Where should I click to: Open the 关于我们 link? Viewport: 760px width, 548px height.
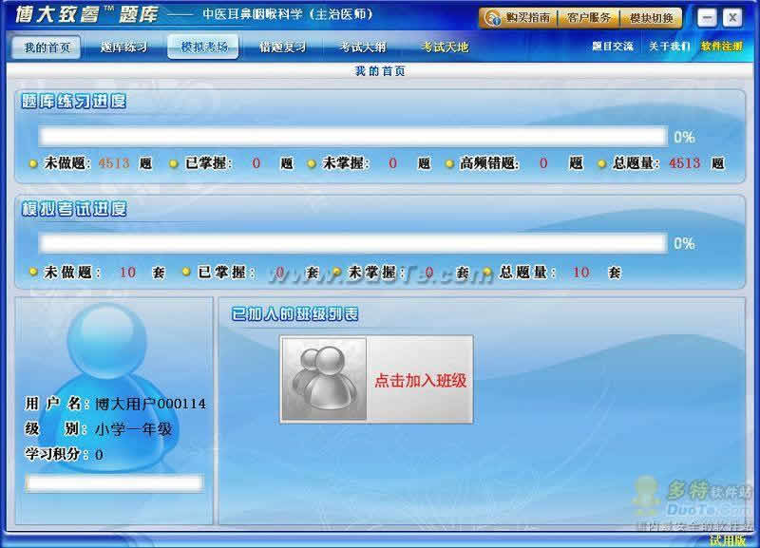670,46
